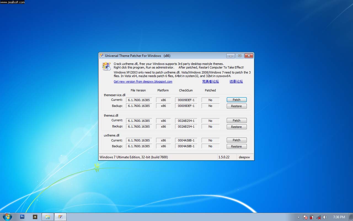
Task: Close the Universal Theme Patcher window
Action: click(249, 56)
